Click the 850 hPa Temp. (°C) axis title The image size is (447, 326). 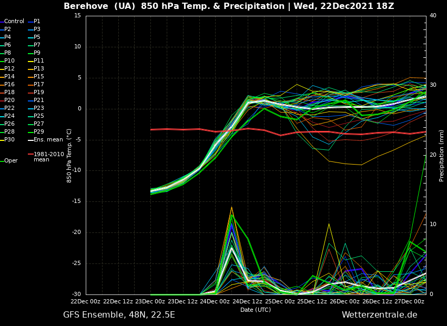pos(69,155)
